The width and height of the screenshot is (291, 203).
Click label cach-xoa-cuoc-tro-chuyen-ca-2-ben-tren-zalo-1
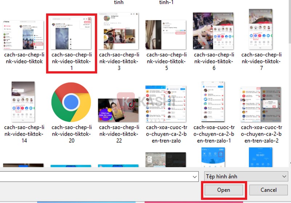tap(214, 134)
